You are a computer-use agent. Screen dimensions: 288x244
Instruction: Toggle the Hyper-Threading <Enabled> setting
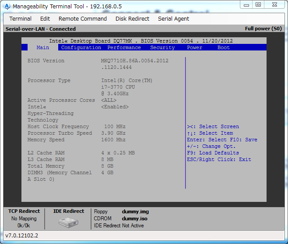(x=115, y=107)
